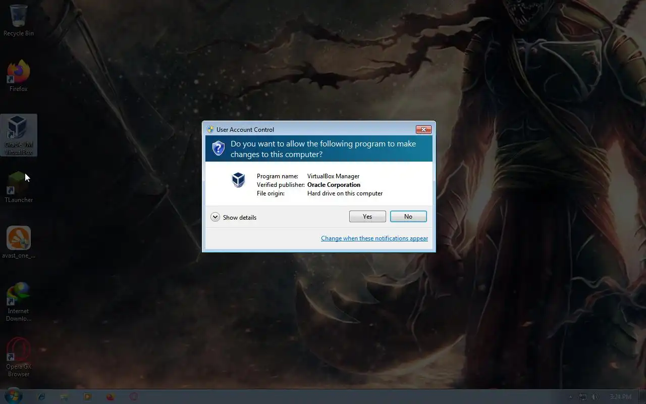The width and height of the screenshot is (646, 404).
Task: Select the Internet Download Manager shortcut
Action: [19, 301]
